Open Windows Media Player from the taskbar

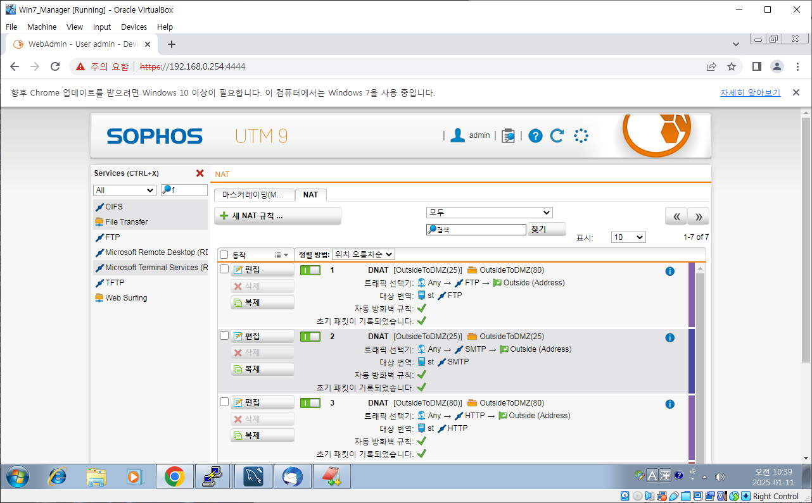[135, 476]
